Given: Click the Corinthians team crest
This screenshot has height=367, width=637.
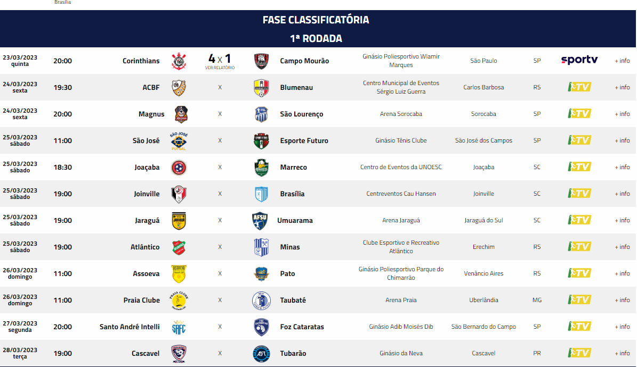Looking at the screenshot, I should pos(179,61).
